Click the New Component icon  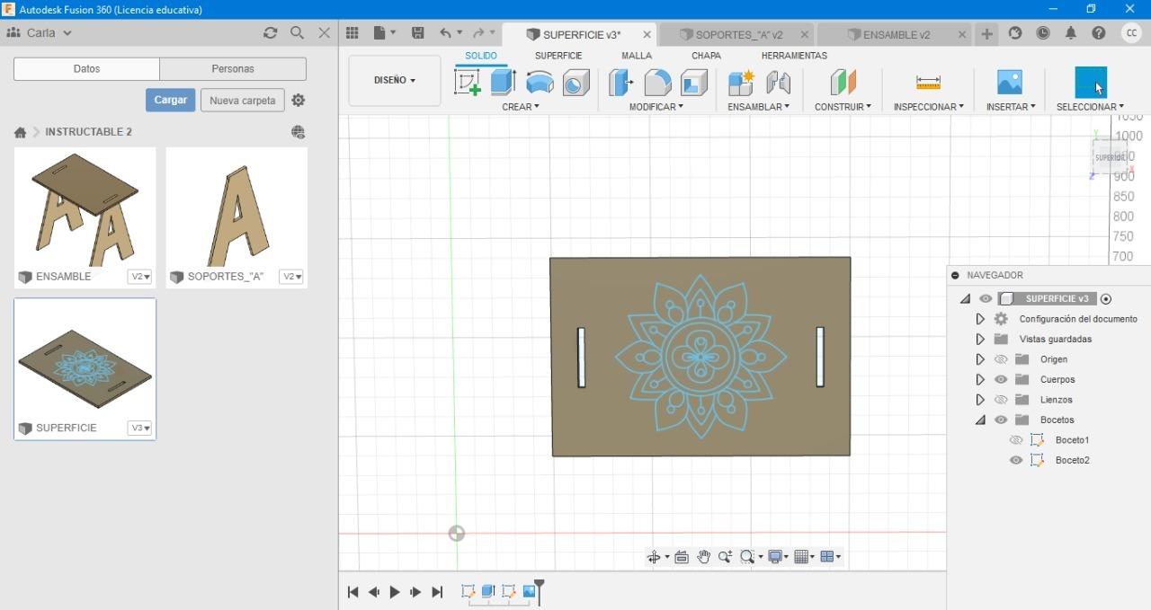[x=741, y=83]
